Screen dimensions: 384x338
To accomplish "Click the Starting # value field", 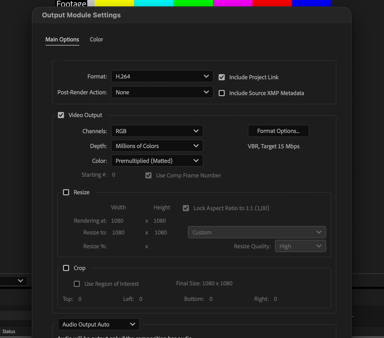I will coord(114,175).
